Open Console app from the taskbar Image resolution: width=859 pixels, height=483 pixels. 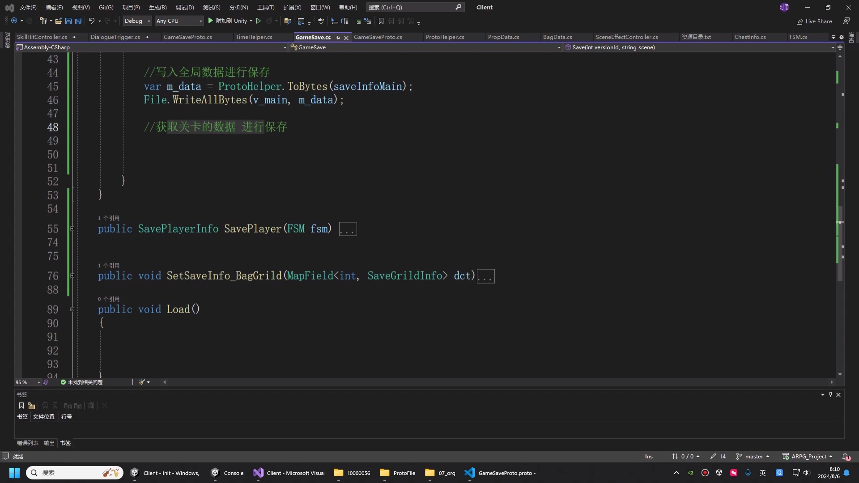click(227, 473)
